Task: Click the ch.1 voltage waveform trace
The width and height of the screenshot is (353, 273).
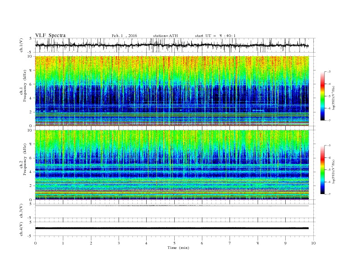Action: tap(172, 45)
